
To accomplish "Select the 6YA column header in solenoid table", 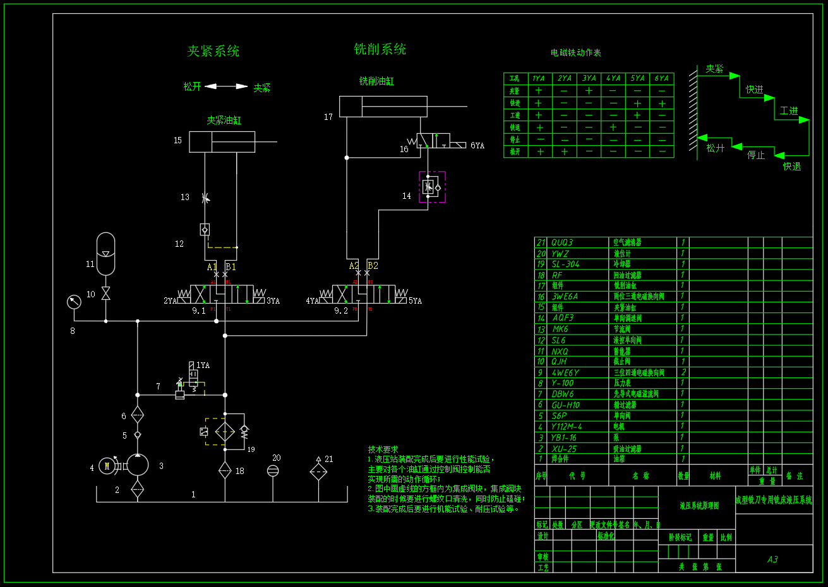I will tap(661, 78).
